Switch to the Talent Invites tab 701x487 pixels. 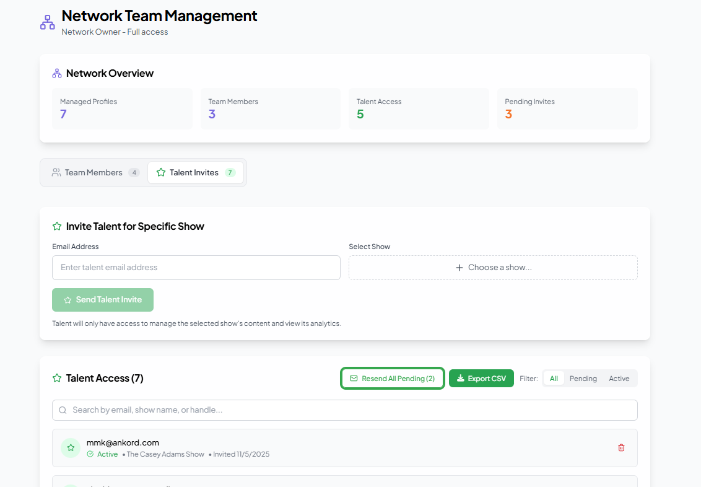tap(196, 172)
